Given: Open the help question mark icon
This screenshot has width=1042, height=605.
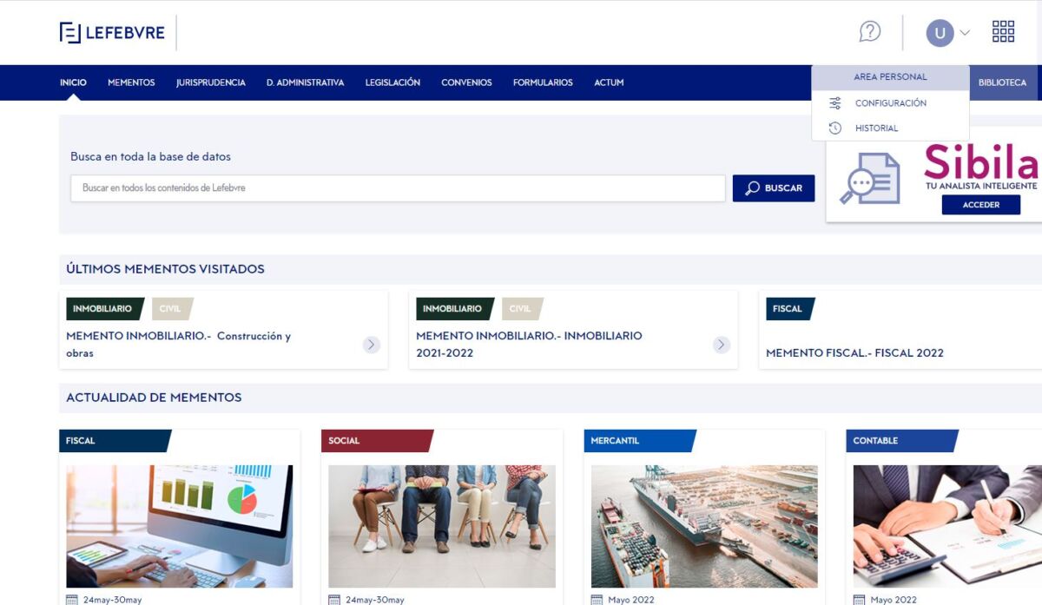Looking at the screenshot, I should [869, 32].
